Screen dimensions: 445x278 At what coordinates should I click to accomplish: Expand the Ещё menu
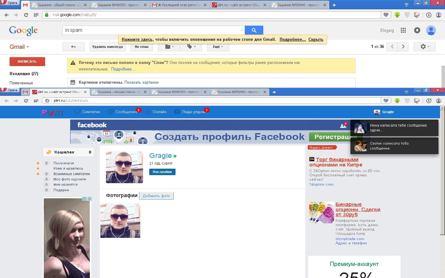(x=218, y=47)
